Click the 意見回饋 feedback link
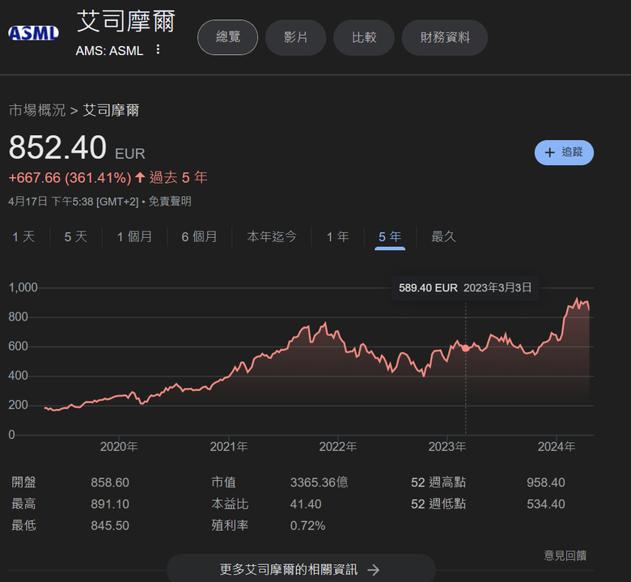The width and height of the screenshot is (631, 582). [x=565, y=555]
